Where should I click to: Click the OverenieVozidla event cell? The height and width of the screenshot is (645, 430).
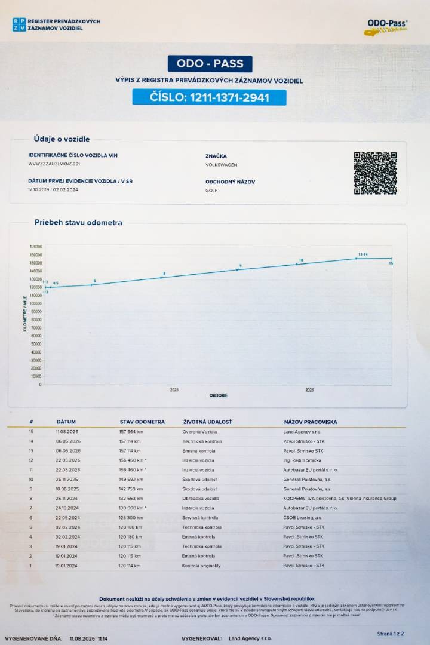pyautogui.click(x=199, y=432)
